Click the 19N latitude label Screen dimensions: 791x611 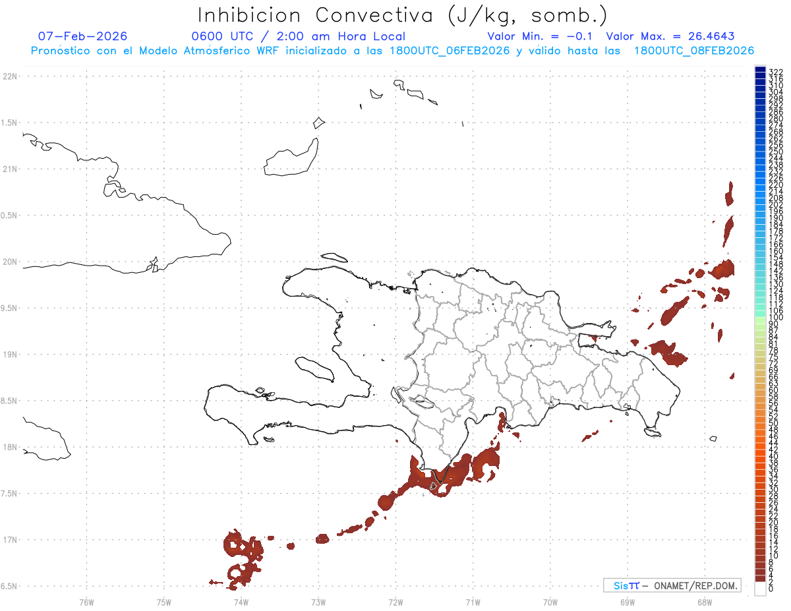click(x=10, y=354)
